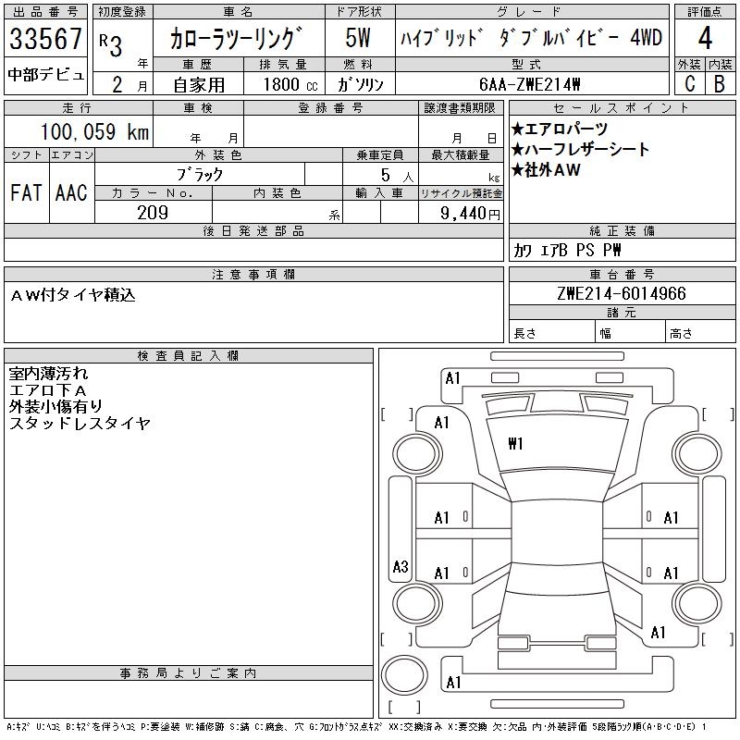Click the door type value 5W

(358, 38)
